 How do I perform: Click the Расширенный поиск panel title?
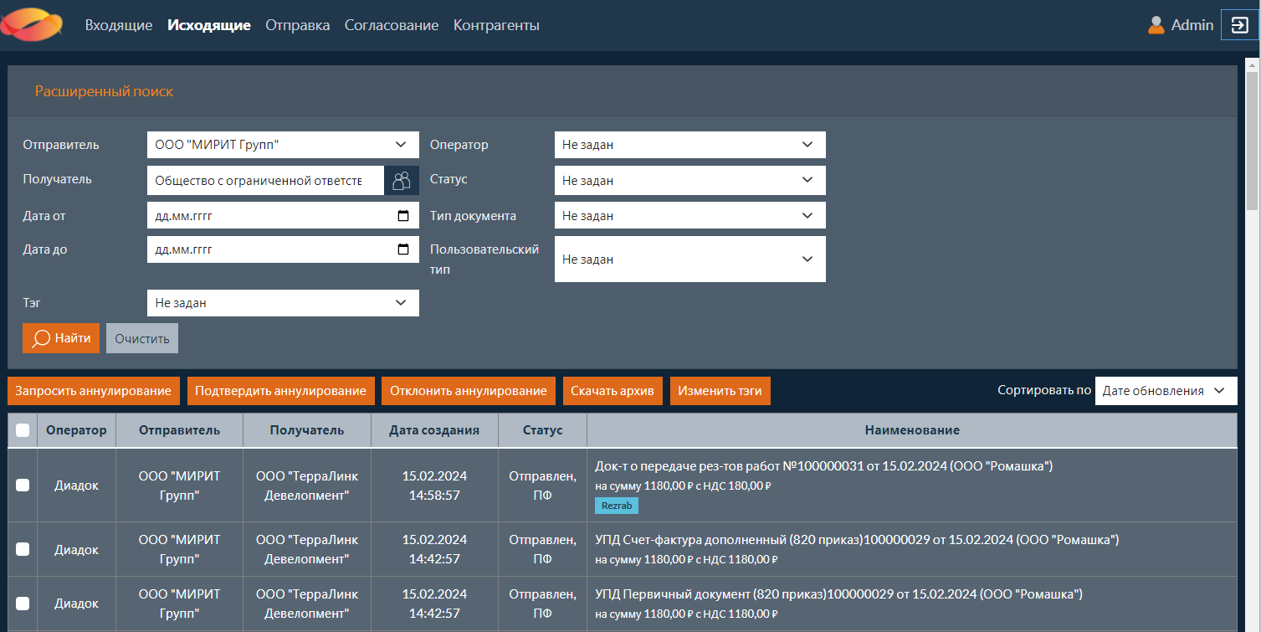tap(105, 91)
